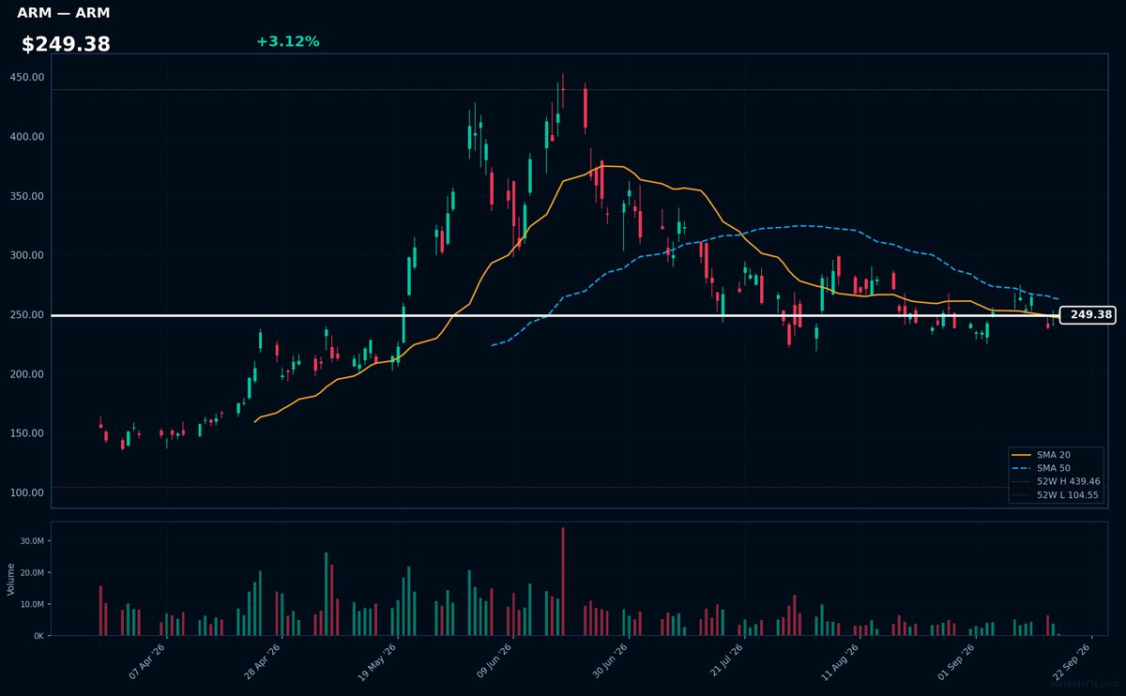
Task: Click the 21 Jul '26 date label
Action: [x=725, y=661]
